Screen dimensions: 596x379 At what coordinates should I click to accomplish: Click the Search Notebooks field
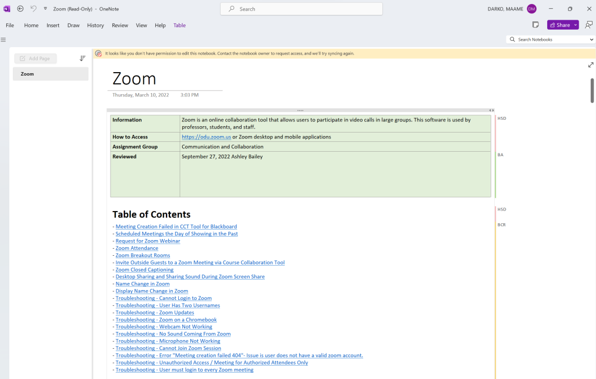547,40
